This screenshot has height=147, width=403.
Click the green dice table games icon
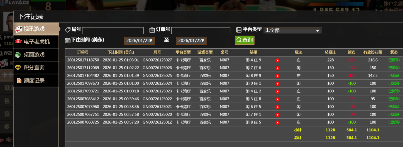[x=18, y=55]
